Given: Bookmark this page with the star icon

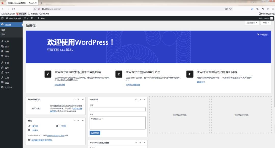Looking at the screenshot, I should tap(230, 9).
